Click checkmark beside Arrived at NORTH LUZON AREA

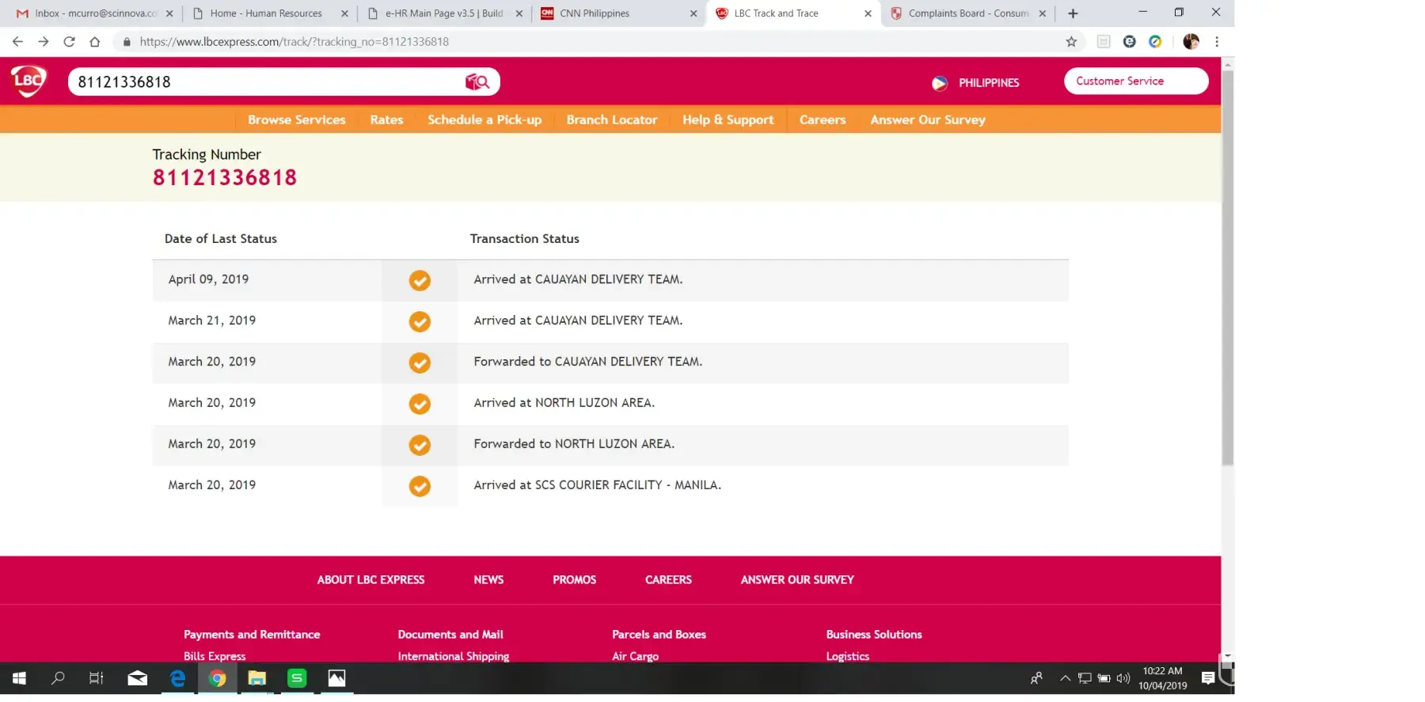[420, 404]
